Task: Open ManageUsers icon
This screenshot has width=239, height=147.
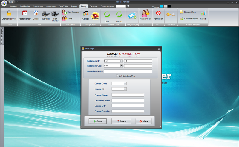Action: (145, 13)
